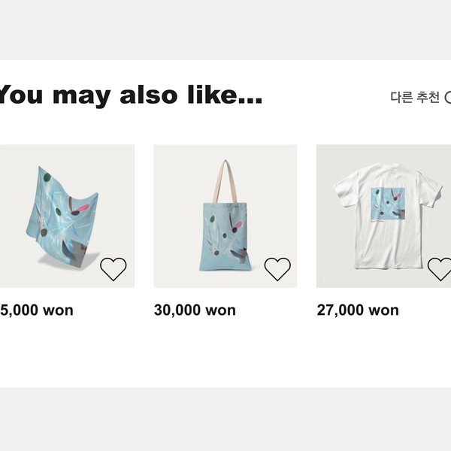Click the scarf's 5,000 won price
The image size is (451, 451).
(37, 310)
